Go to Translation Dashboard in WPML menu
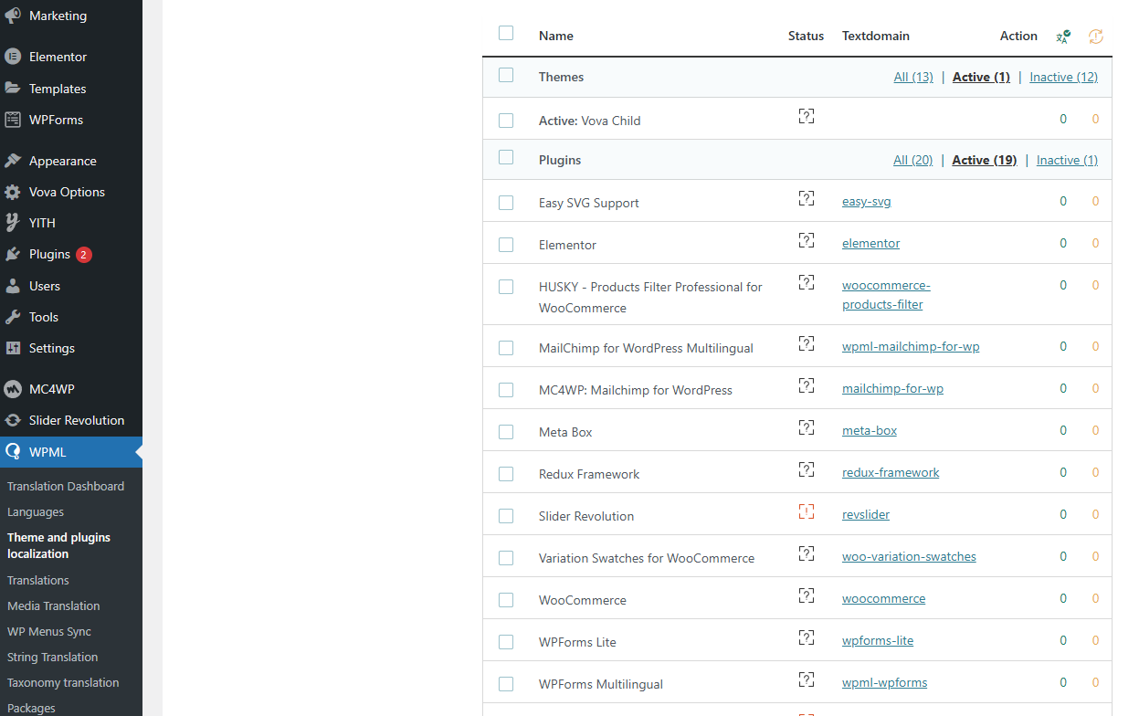This screenshot has height=716, width=1139. [66, 486]
